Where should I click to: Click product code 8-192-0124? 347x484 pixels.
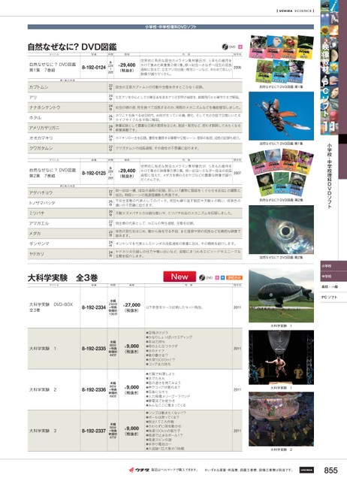click(94, 68)
